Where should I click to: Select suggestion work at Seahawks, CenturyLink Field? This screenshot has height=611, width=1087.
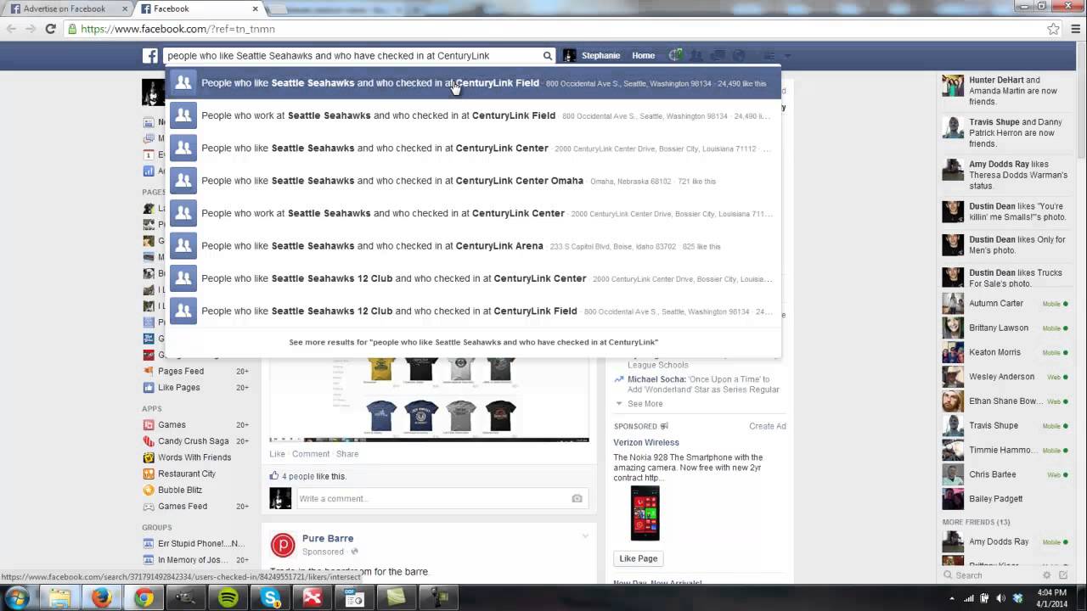click(474, 115)
